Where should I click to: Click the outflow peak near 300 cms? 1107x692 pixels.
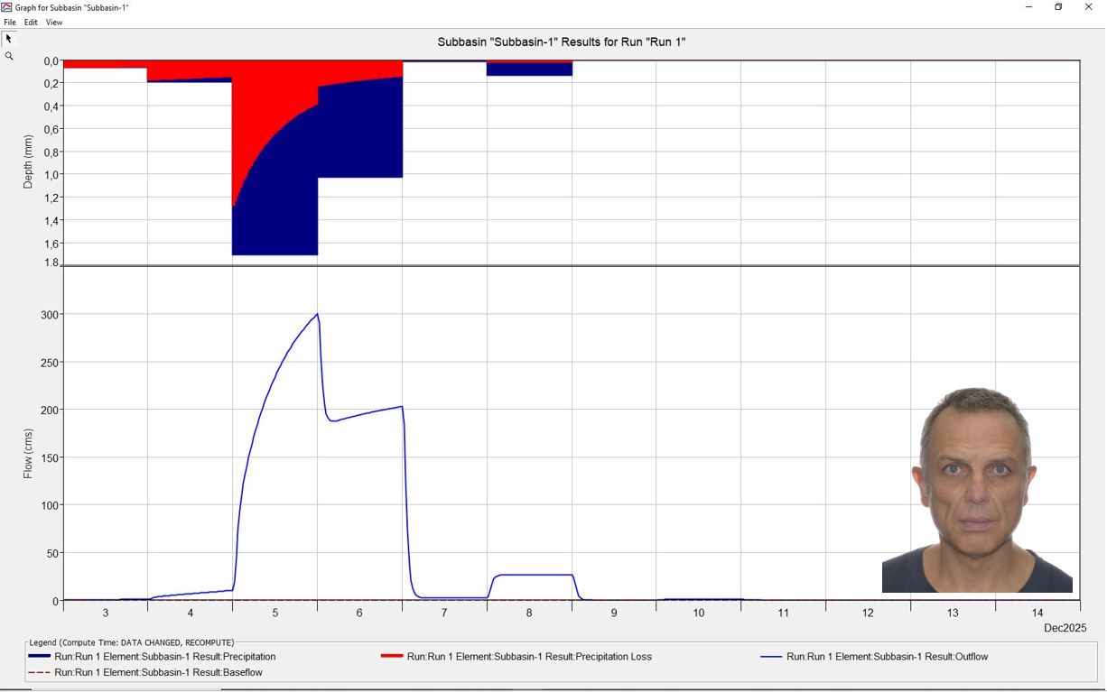point(317,315)
